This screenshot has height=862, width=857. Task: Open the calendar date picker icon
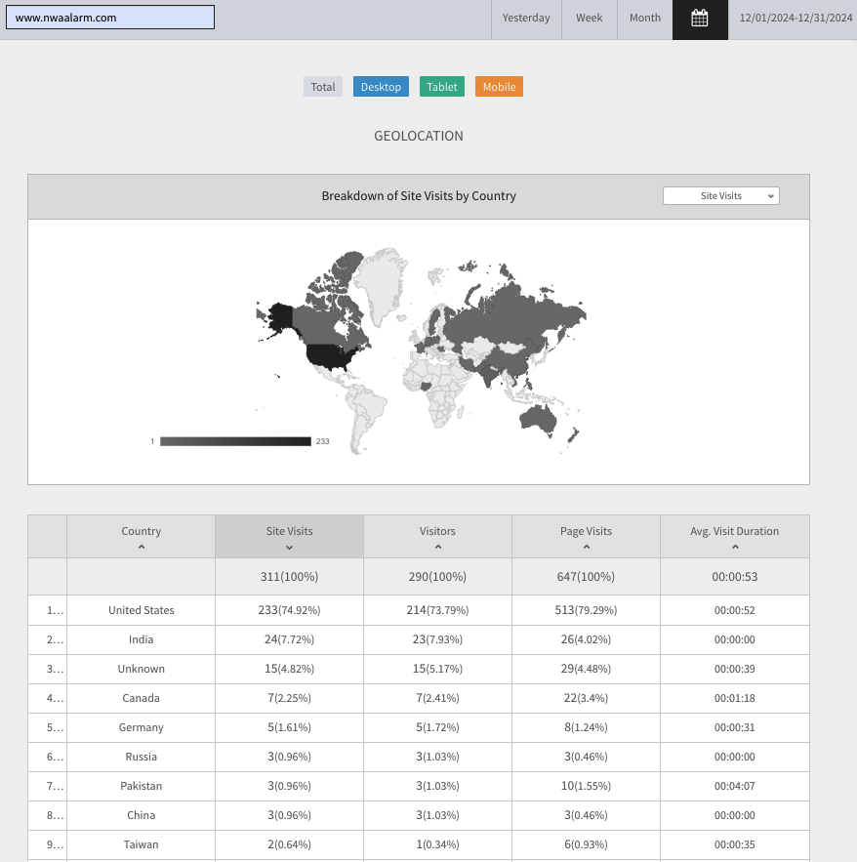[700, 18]
